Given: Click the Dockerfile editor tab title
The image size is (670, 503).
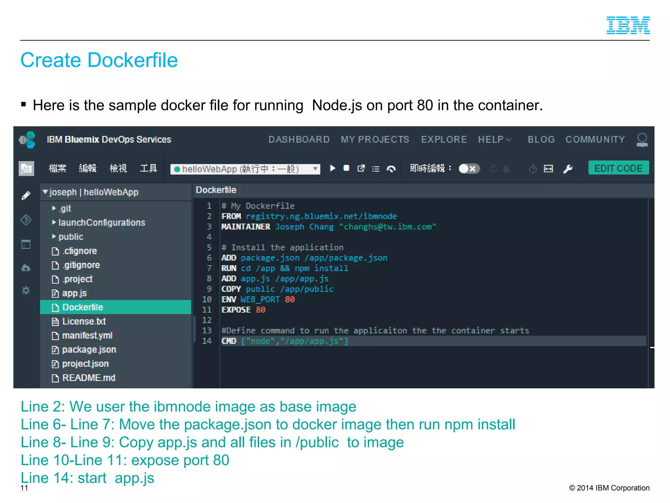Looking at the screenshot, I should click(x=216, y=190).
